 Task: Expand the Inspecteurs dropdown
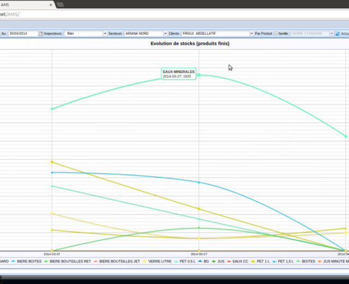[x=104, y=33]
